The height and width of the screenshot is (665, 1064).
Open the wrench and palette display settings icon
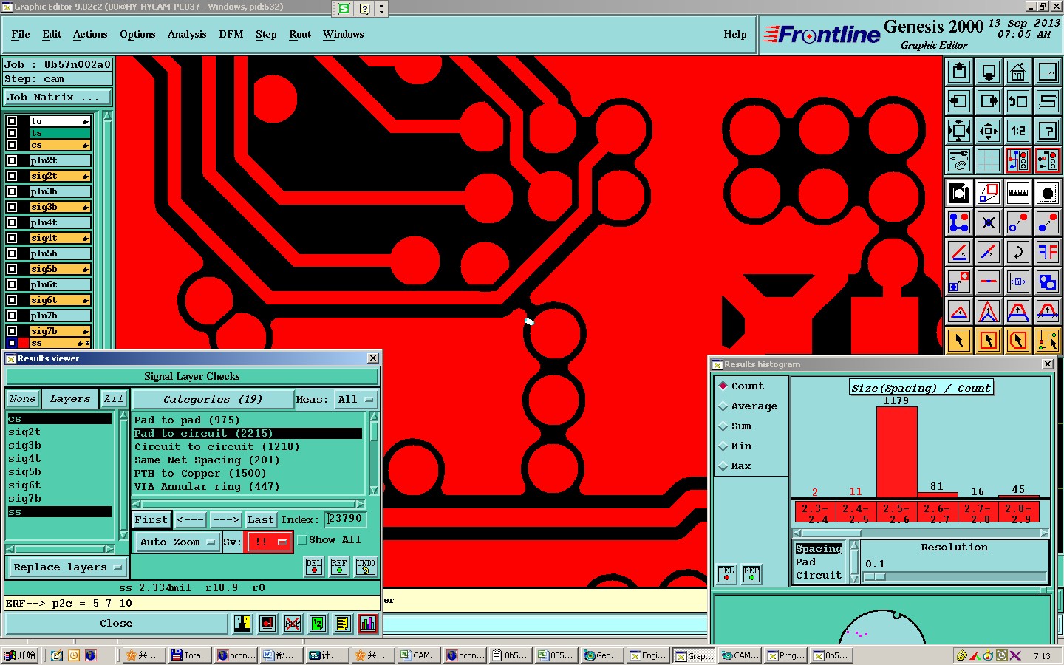point(959,160)
